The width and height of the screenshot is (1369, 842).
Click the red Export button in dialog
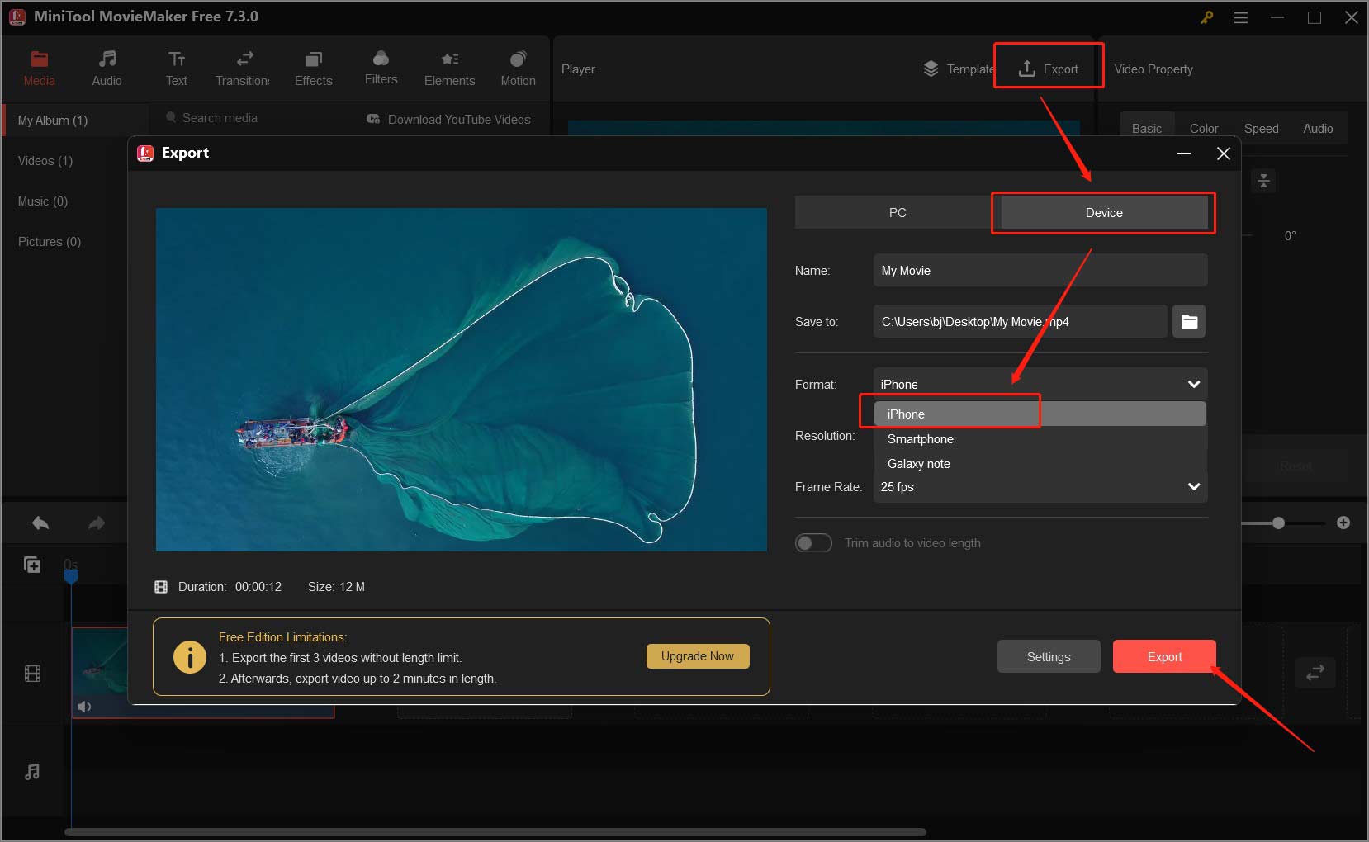tap(1164, 656)
